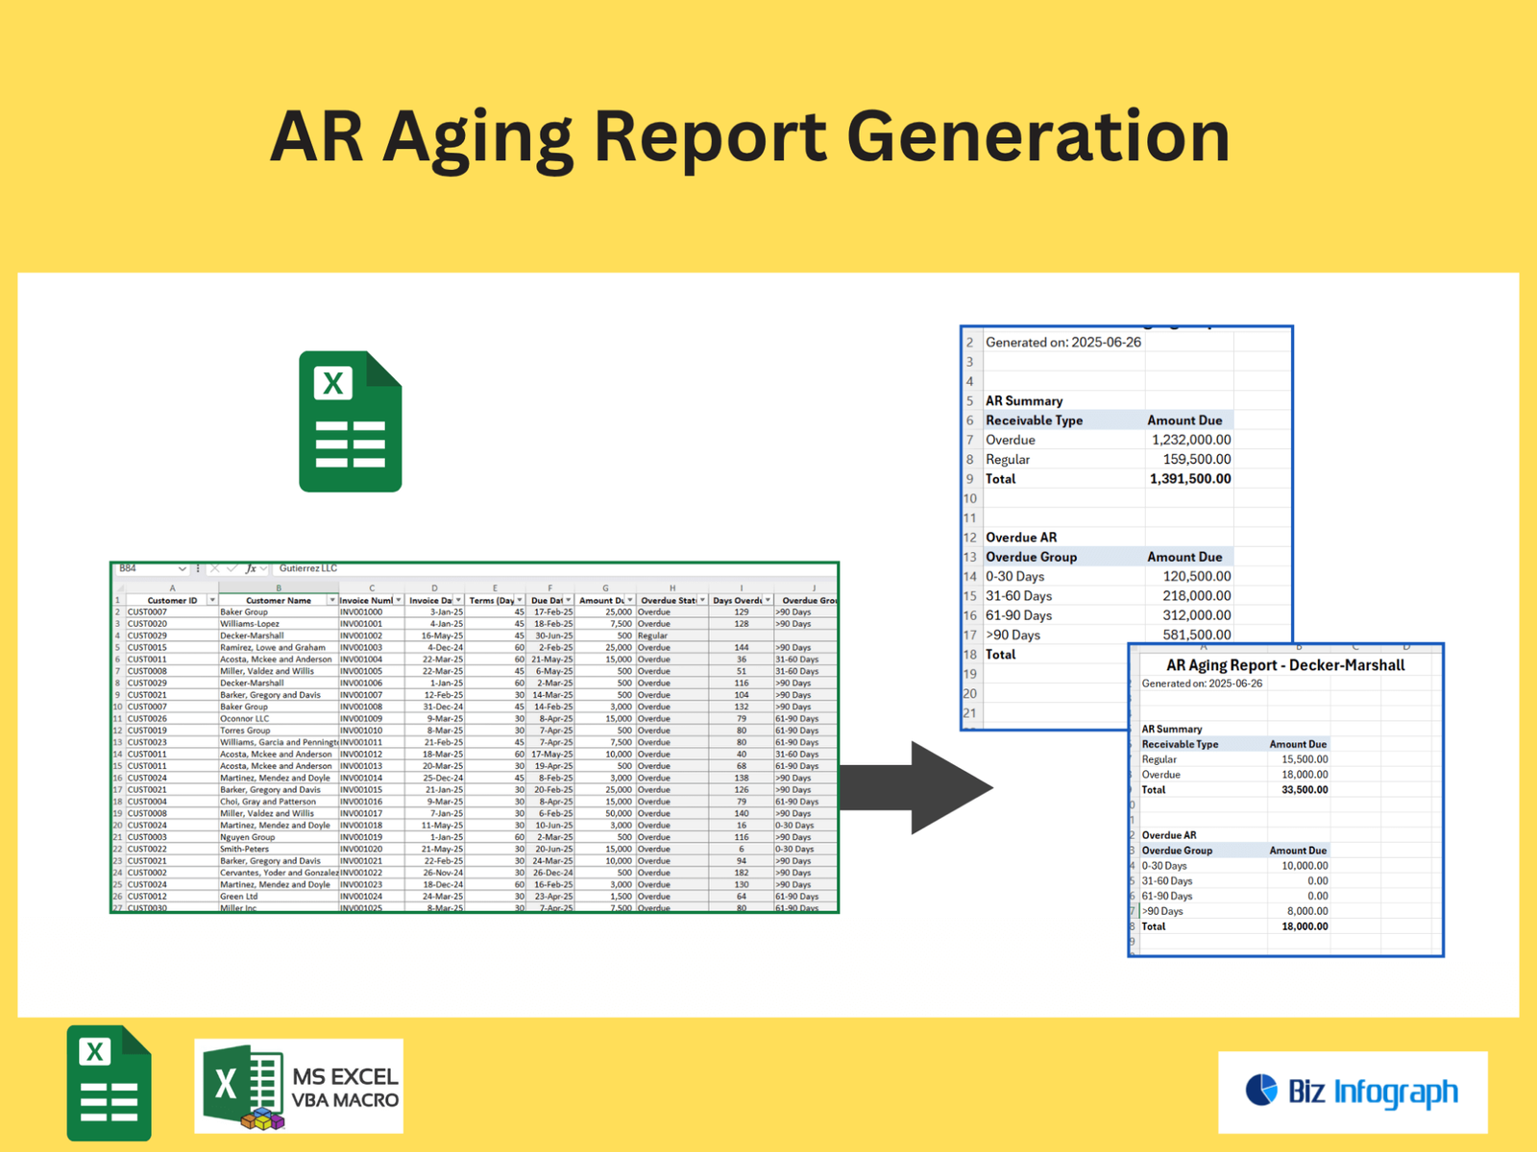Click row number 2 in the invoice sheet
1537x1152 pixels.
116,611
